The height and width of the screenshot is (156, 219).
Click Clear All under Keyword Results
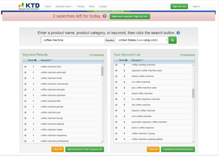pyautogui.click(x=57, y=149)
